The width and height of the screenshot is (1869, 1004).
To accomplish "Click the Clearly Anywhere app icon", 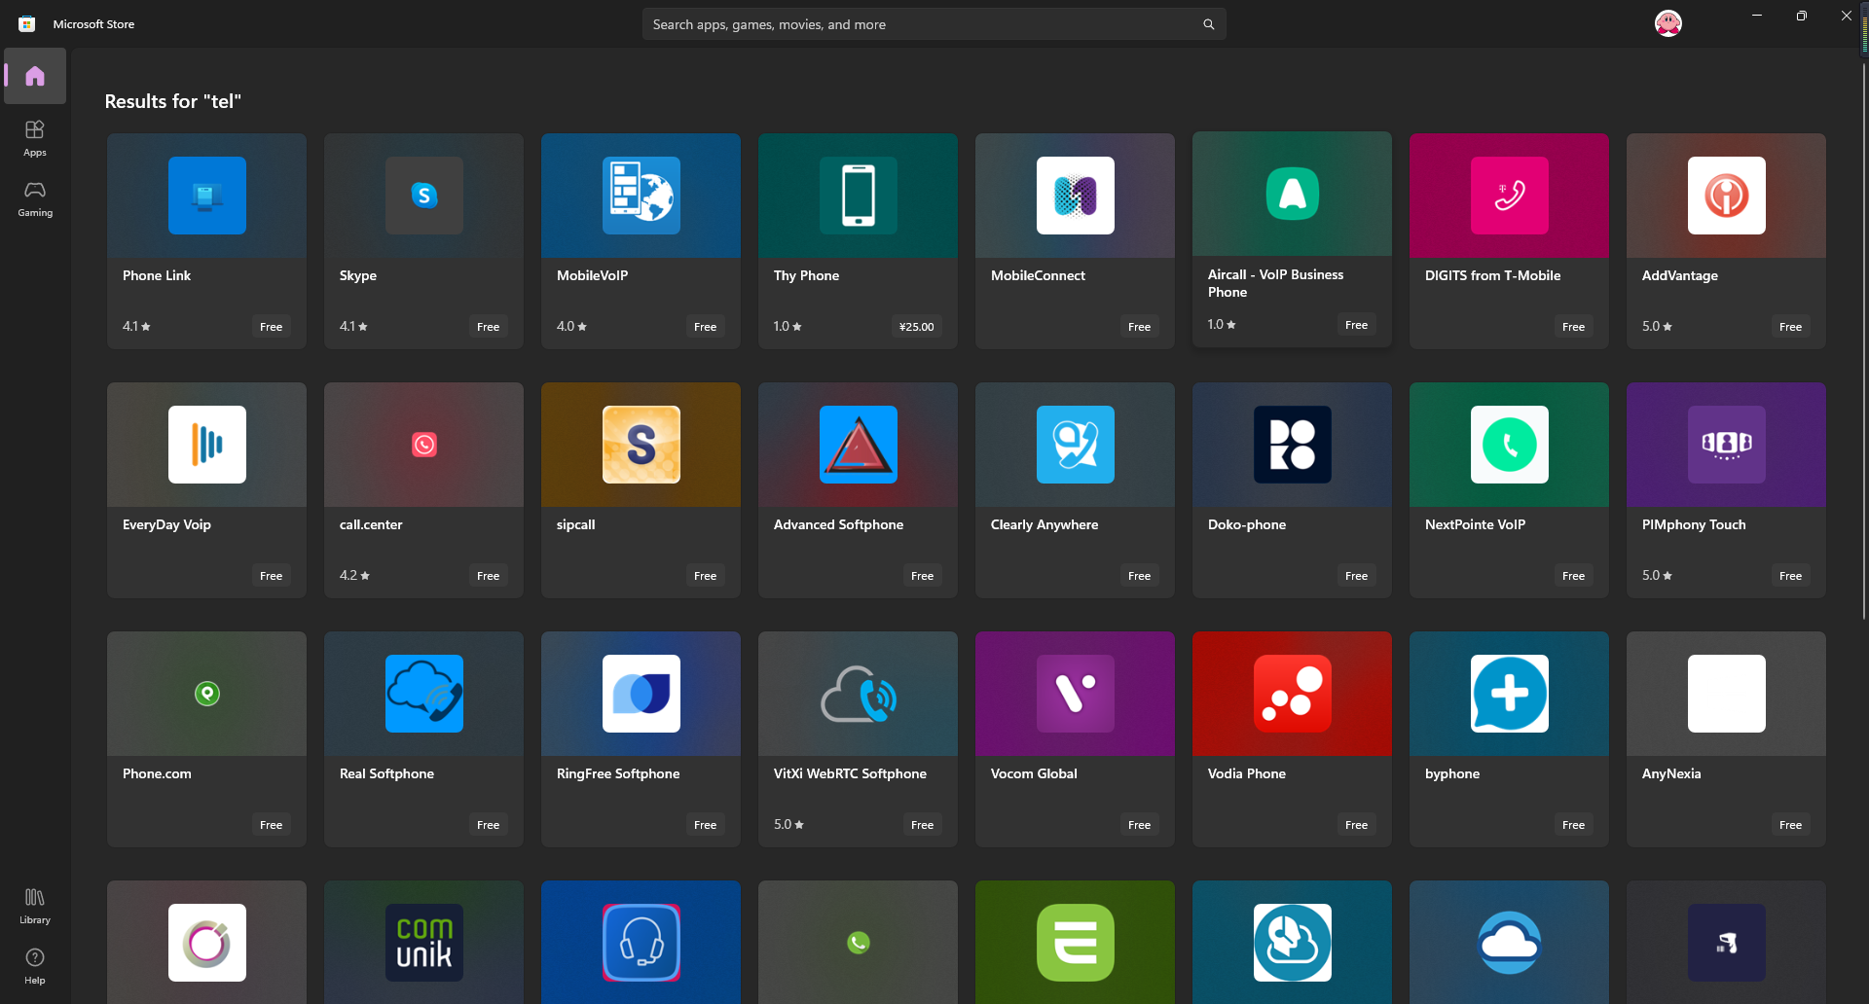I will point(1076,445).
